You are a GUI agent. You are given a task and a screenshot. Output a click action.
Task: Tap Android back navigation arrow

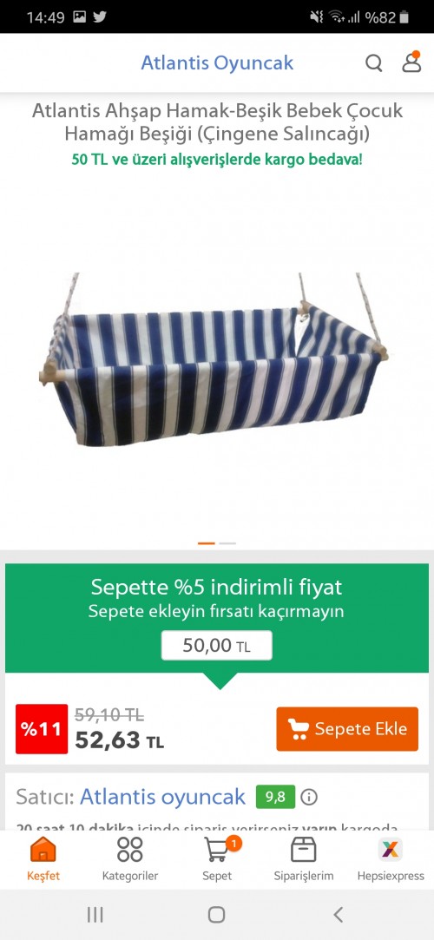click(339, 914)
